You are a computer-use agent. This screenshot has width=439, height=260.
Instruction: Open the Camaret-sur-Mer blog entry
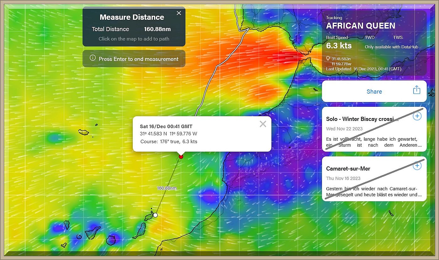(x=348, y=169)
